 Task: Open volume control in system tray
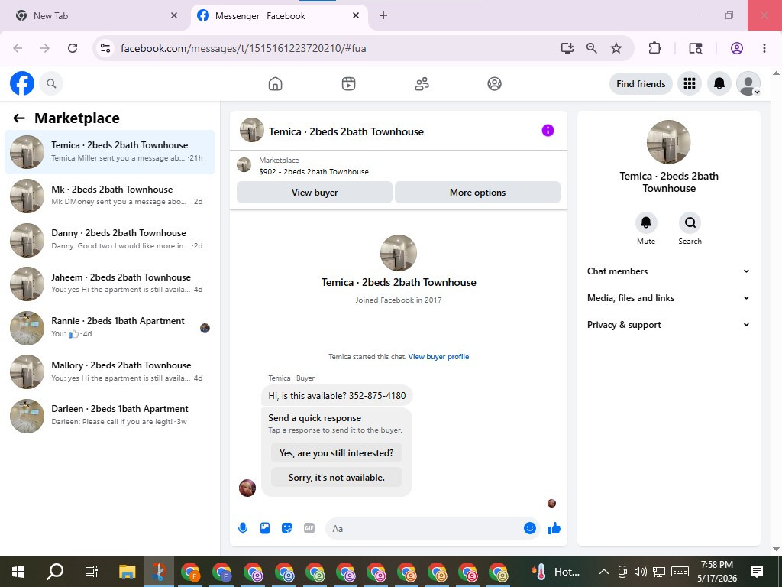point(640,572)
